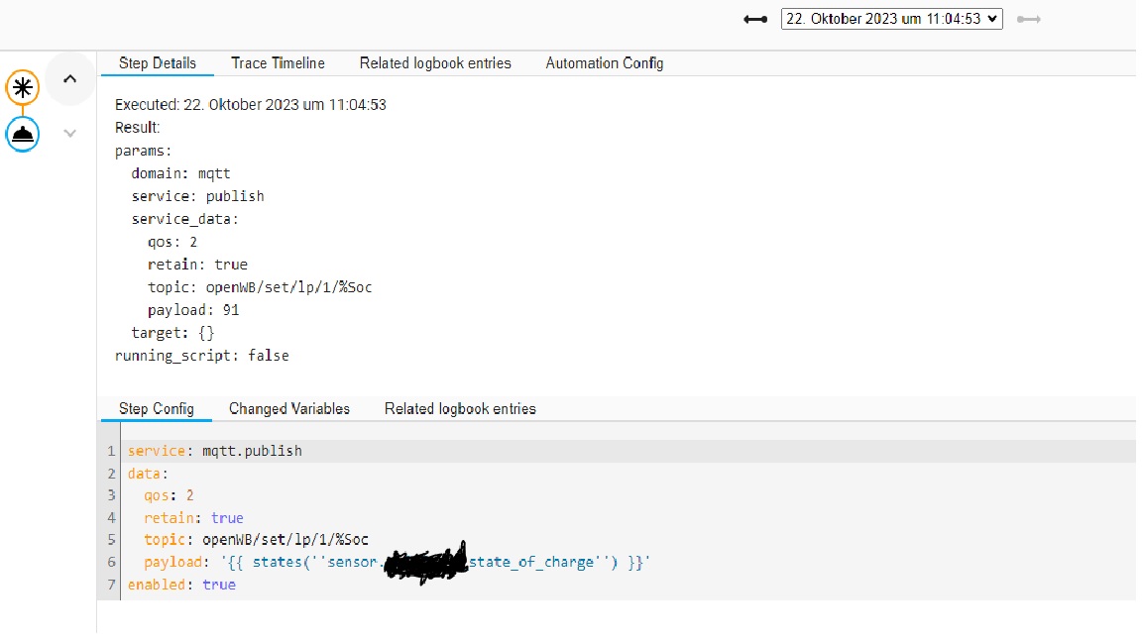1142x642 pixels.
Task: Go to the previous trace arrow
Action: [755, 19]
